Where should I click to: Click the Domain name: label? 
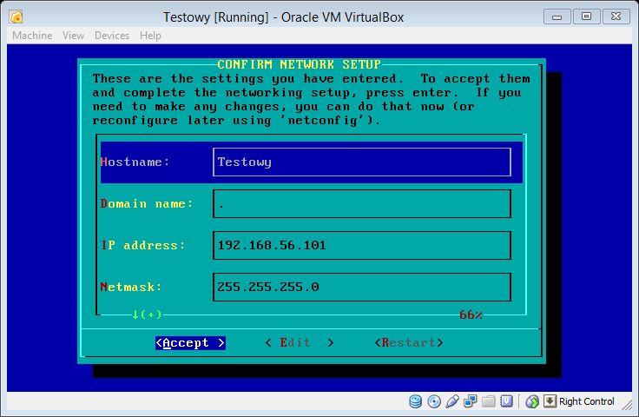click(147, 204)
